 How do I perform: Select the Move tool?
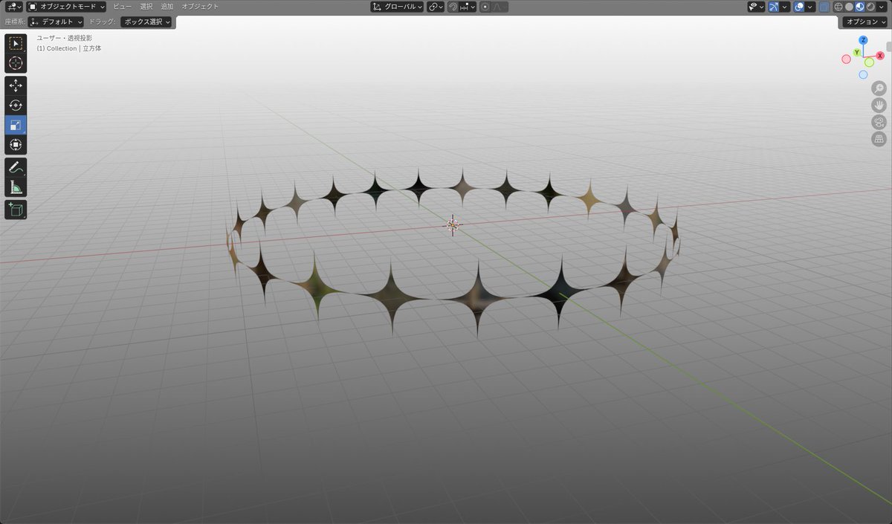click(x=16, y=86)
